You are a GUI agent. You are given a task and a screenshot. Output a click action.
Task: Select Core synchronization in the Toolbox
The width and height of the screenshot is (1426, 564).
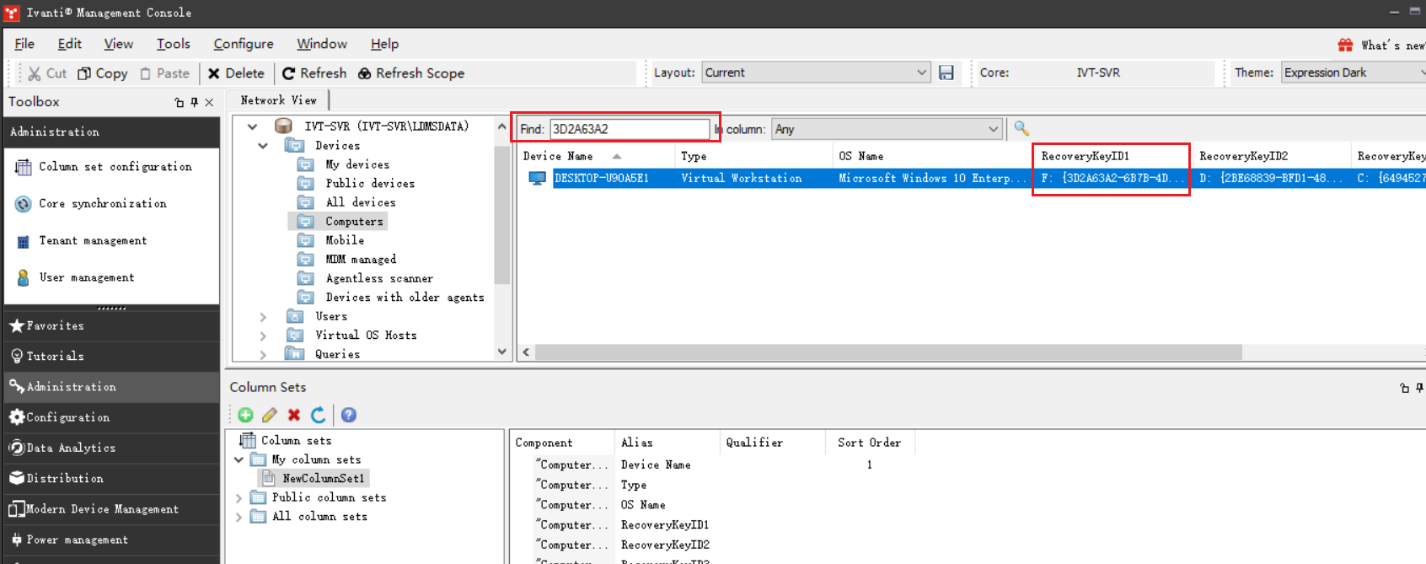102,204
